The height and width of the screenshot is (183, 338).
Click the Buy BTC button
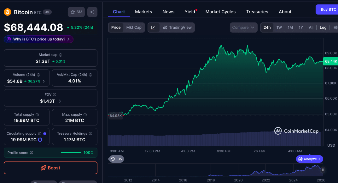[x=328, y=9]
